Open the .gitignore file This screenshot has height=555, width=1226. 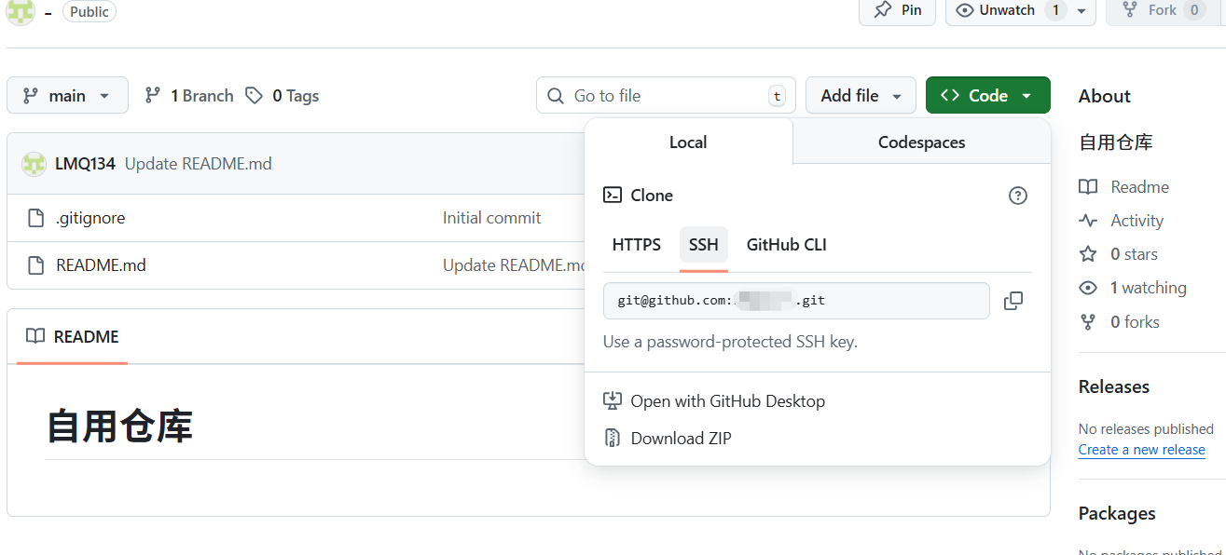(90, 218)
